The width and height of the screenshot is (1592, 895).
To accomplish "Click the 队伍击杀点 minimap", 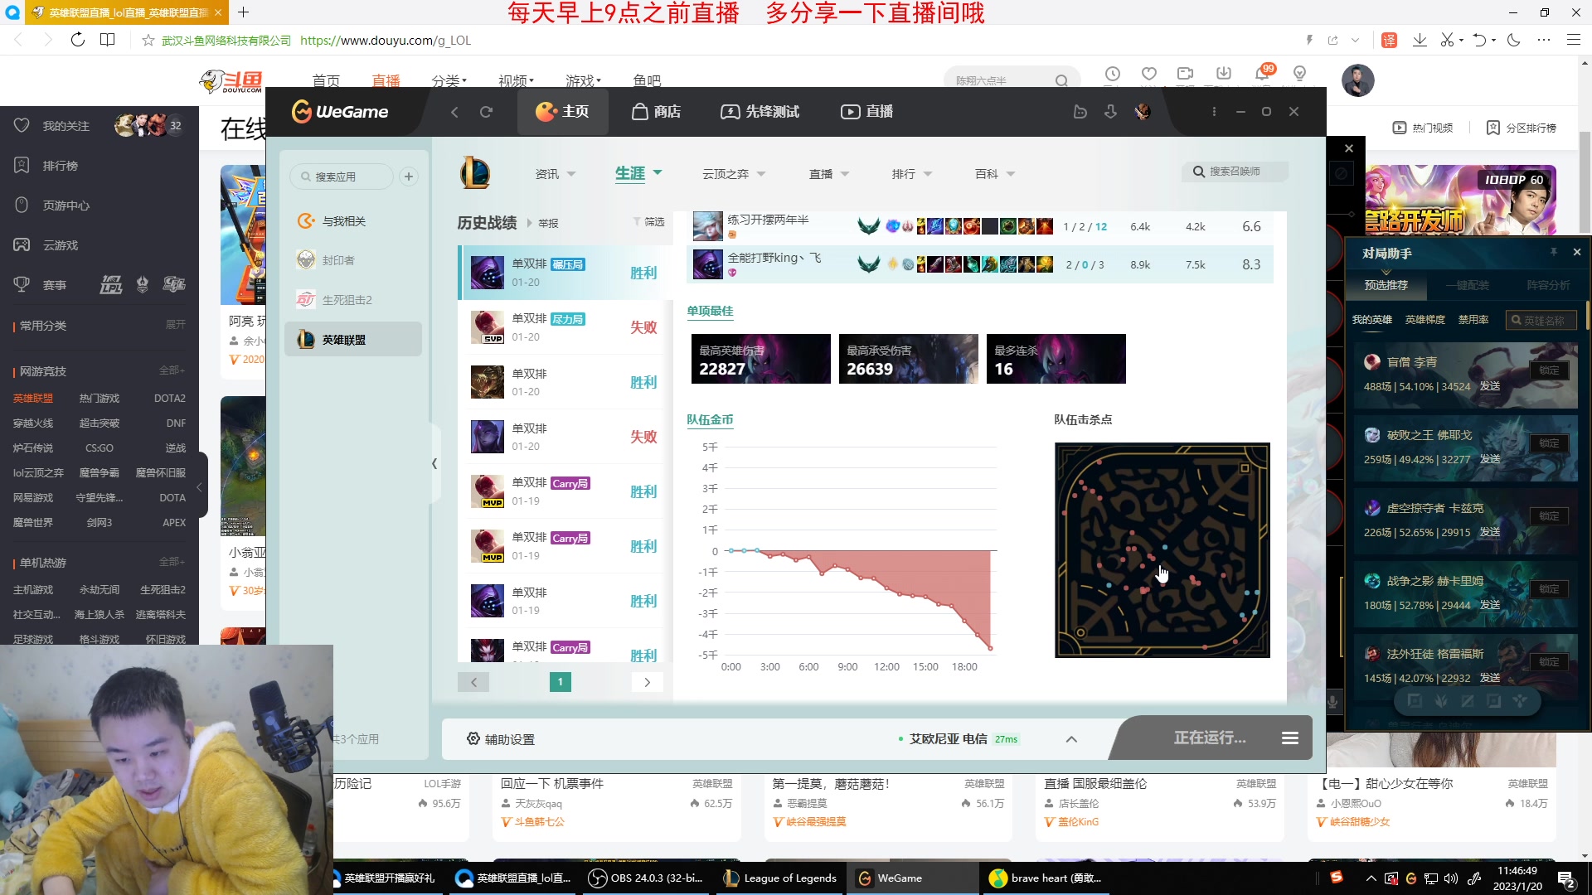I will (x=1162, y=550).
